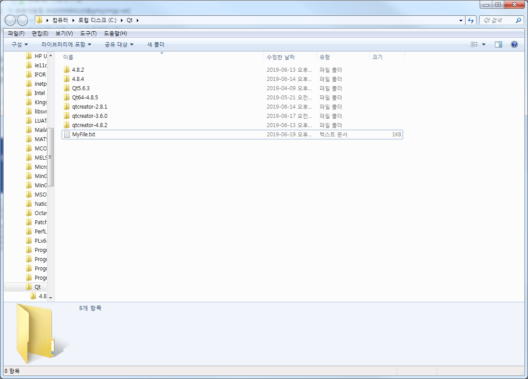Select PerfL folder in navigation tree

(x=36, y=231)
